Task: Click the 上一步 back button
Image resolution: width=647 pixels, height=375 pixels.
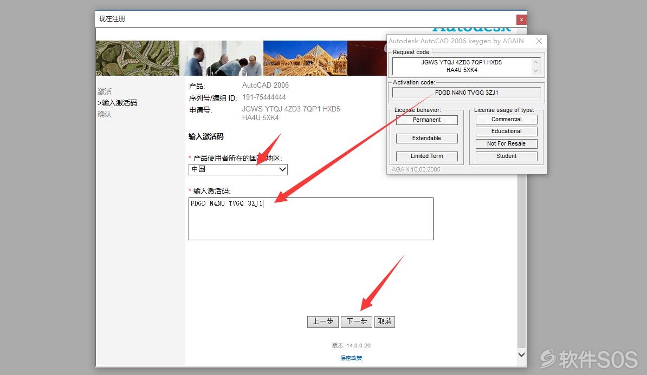Action: pos(322,321)
